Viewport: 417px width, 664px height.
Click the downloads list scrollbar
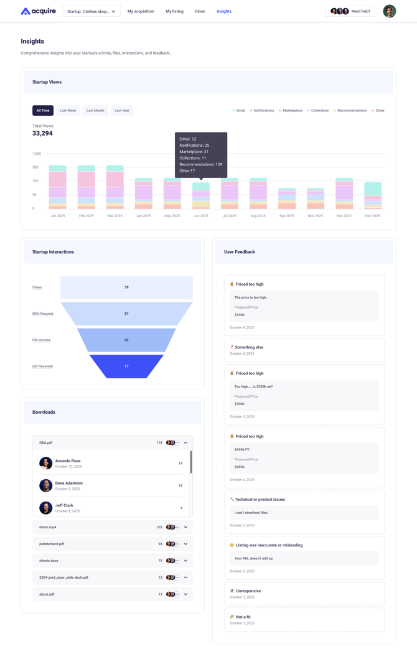coord(191,462)
